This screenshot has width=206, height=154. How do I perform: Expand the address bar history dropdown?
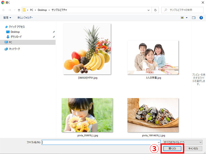149,10
